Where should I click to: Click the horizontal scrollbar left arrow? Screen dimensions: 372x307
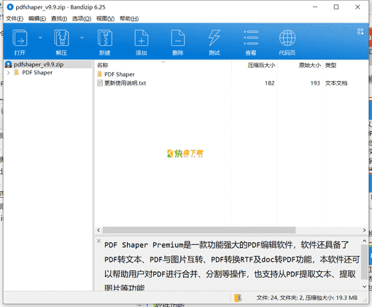coord(98,230)
